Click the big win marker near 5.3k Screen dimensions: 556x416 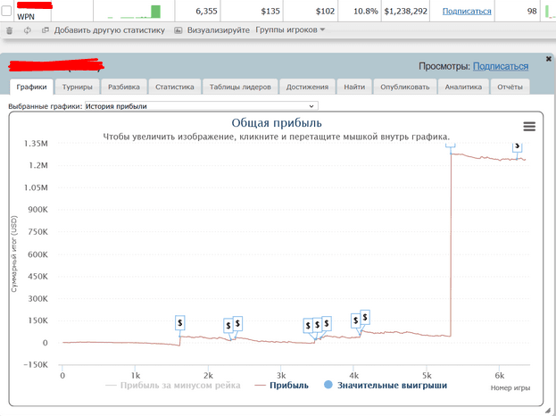[451, 145]
